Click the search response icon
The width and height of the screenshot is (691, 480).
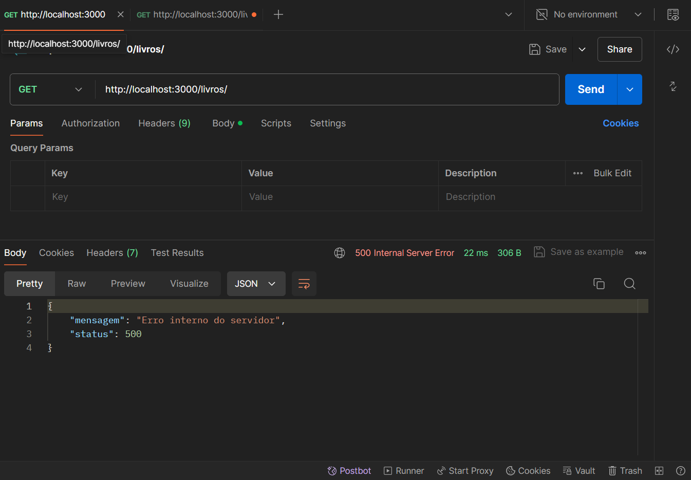[630, 284]
